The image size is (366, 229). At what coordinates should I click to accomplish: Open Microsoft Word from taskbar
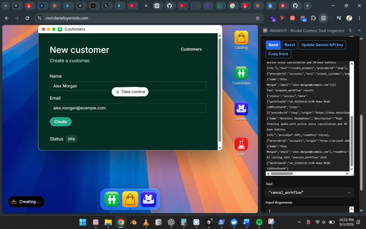247,222
